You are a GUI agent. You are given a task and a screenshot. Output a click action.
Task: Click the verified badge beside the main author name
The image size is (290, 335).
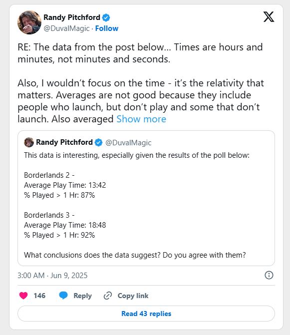(106, 17)
